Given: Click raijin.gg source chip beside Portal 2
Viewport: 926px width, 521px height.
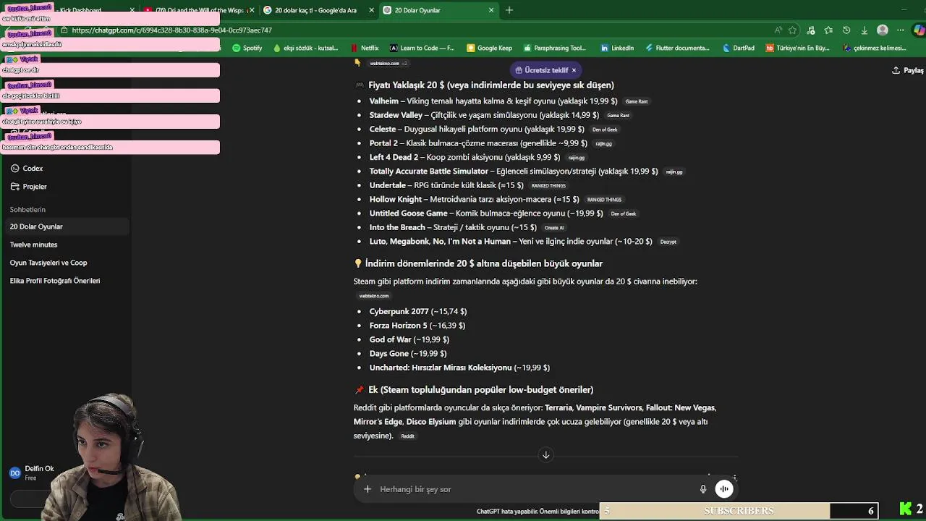Looking at the screenshot, I should (x=603, y=144).
